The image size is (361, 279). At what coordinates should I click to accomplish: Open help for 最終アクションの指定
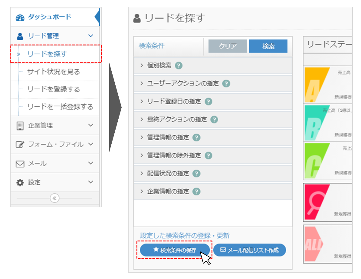214,119
